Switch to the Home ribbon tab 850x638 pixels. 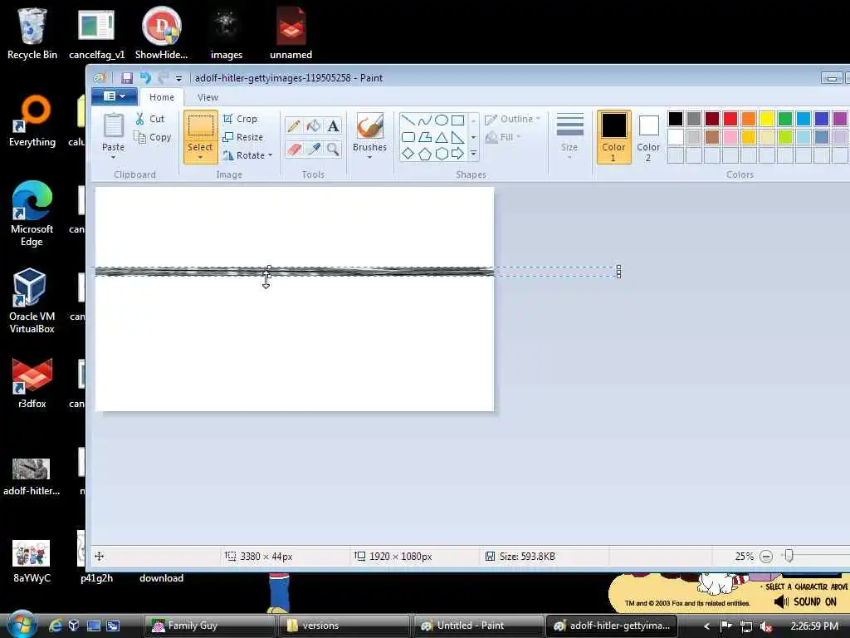pos(162,97)
